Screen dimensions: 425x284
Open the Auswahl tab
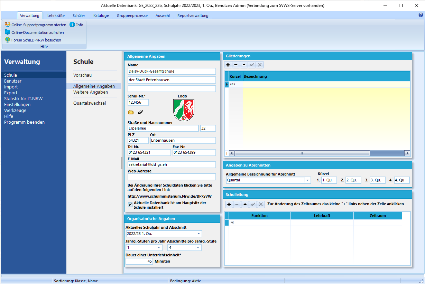(x=163, y=16)
